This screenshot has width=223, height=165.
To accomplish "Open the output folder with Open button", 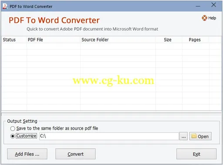I will click(200, 136).
